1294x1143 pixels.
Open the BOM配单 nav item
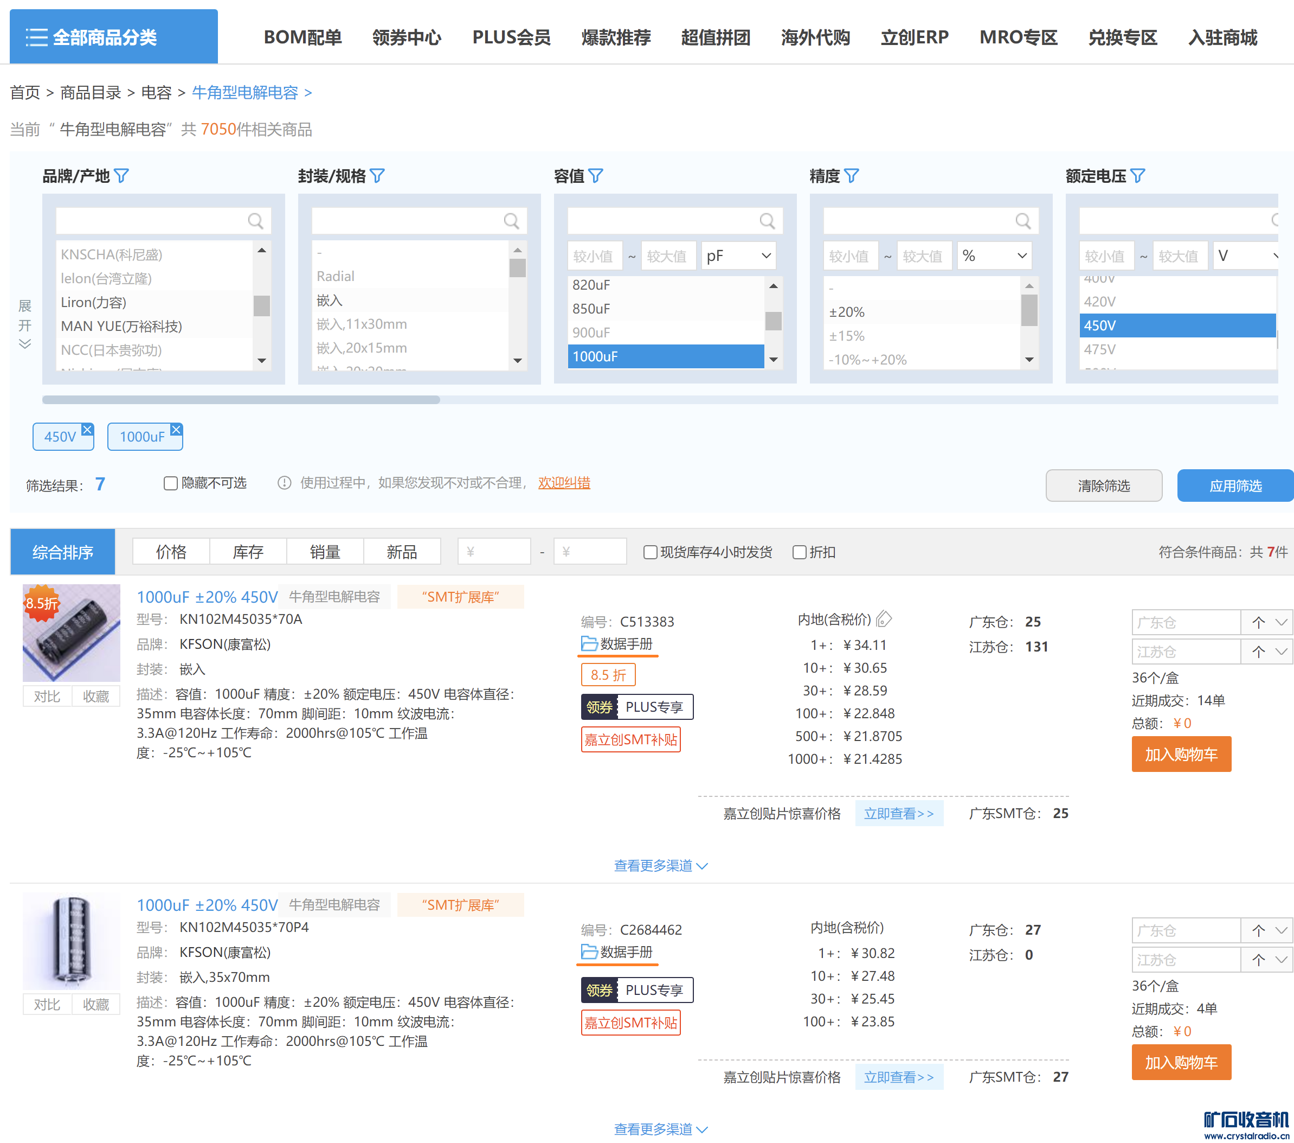click(x=302, y=37)
